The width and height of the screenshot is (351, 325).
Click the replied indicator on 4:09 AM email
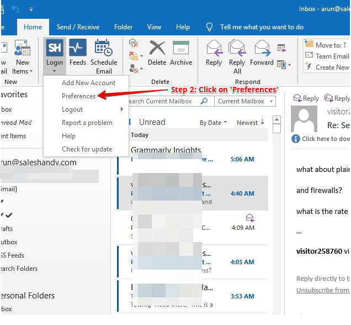tap(250, 218)
